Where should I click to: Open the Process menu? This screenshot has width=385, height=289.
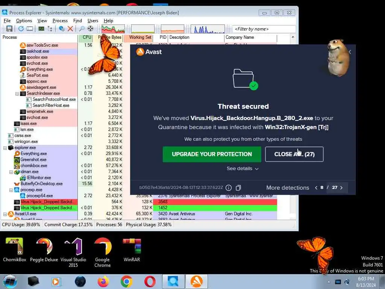[x=60, y=21]
